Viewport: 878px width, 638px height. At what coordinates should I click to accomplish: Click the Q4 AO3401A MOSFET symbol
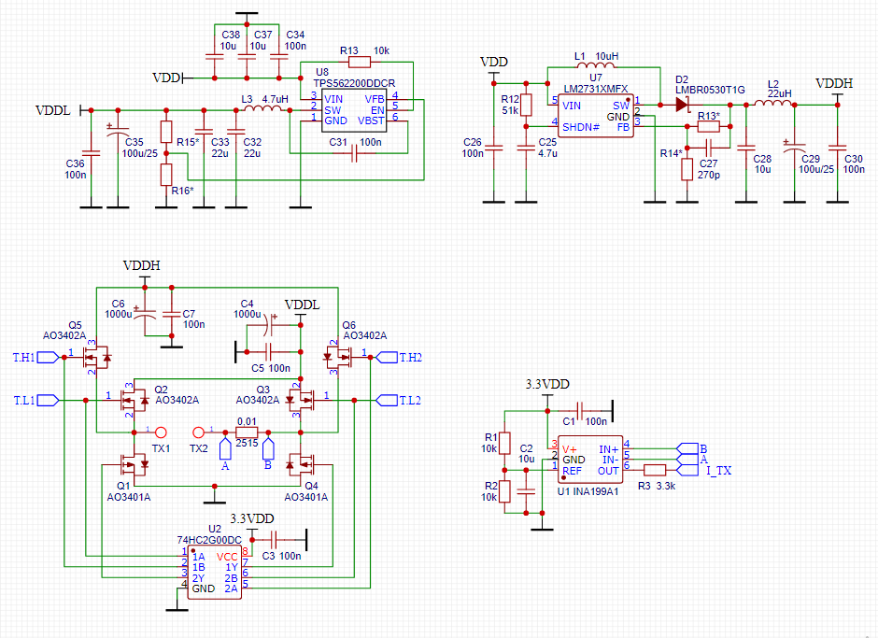[300, 464]
